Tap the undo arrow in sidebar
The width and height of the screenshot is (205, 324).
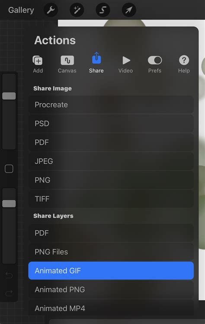click(9, 275)
